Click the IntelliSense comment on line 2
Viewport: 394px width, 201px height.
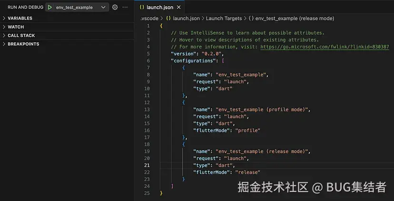(x=248, y=33)
